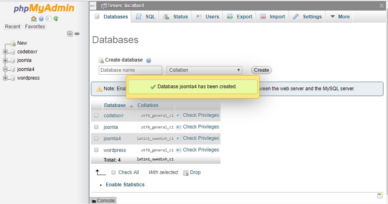The width and height of the screenshot is (388, 204).
Task: Focus the Database name field
Action: [x=130, y=70]
